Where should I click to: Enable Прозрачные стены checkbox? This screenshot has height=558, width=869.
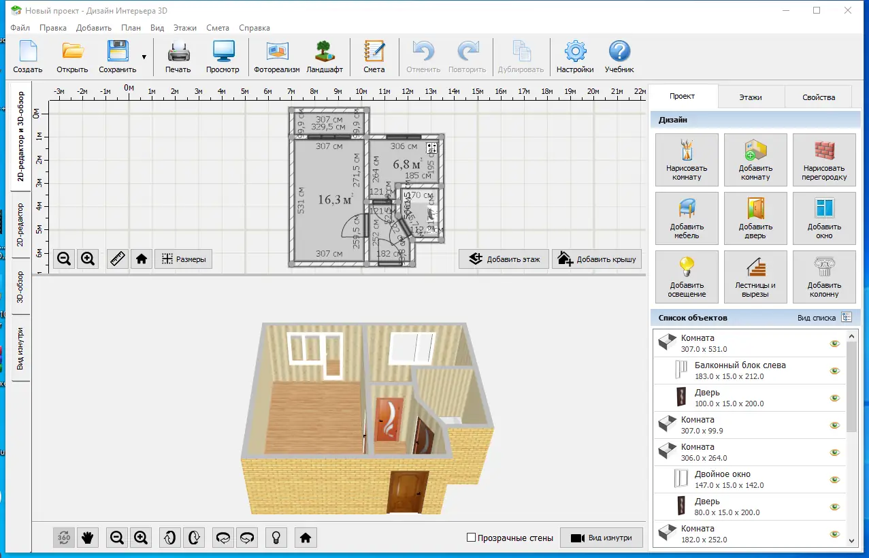471,538
